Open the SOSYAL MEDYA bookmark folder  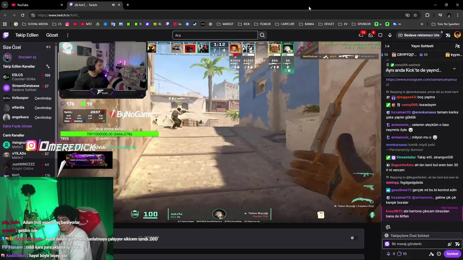35,24
